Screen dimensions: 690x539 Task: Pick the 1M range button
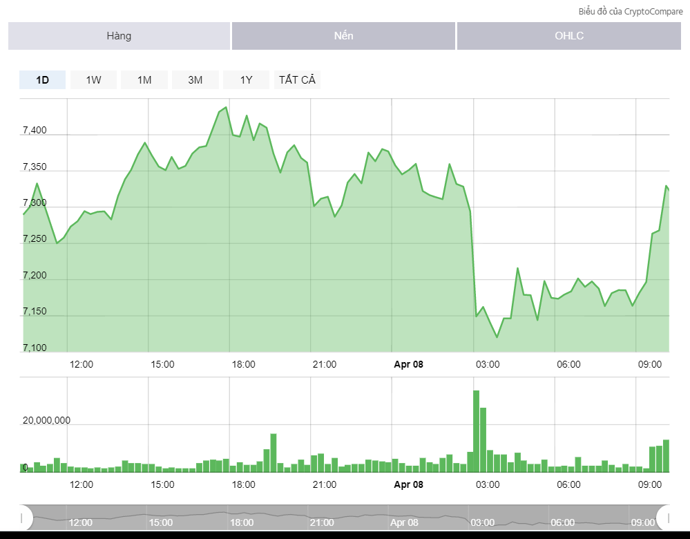click(x=144, y=80)
